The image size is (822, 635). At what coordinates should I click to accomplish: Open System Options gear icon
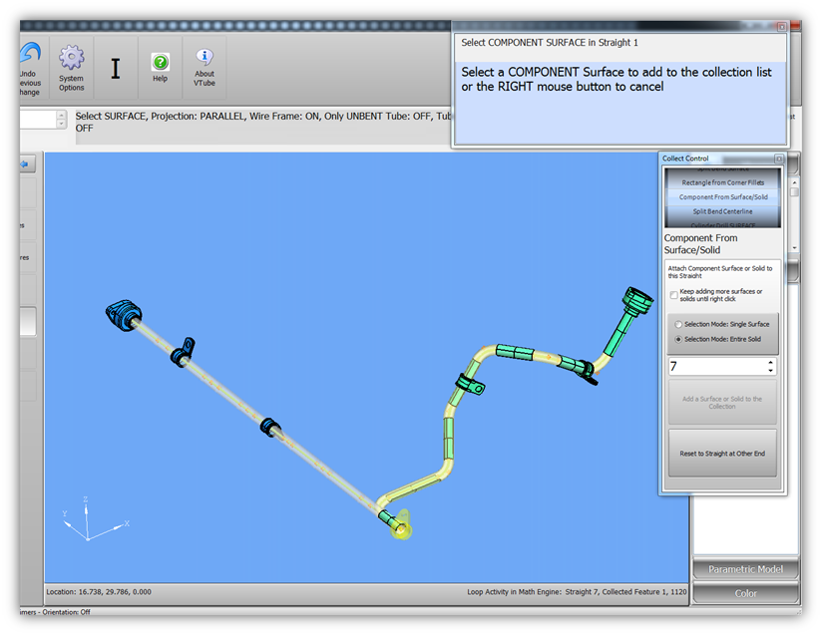point(71,58)
